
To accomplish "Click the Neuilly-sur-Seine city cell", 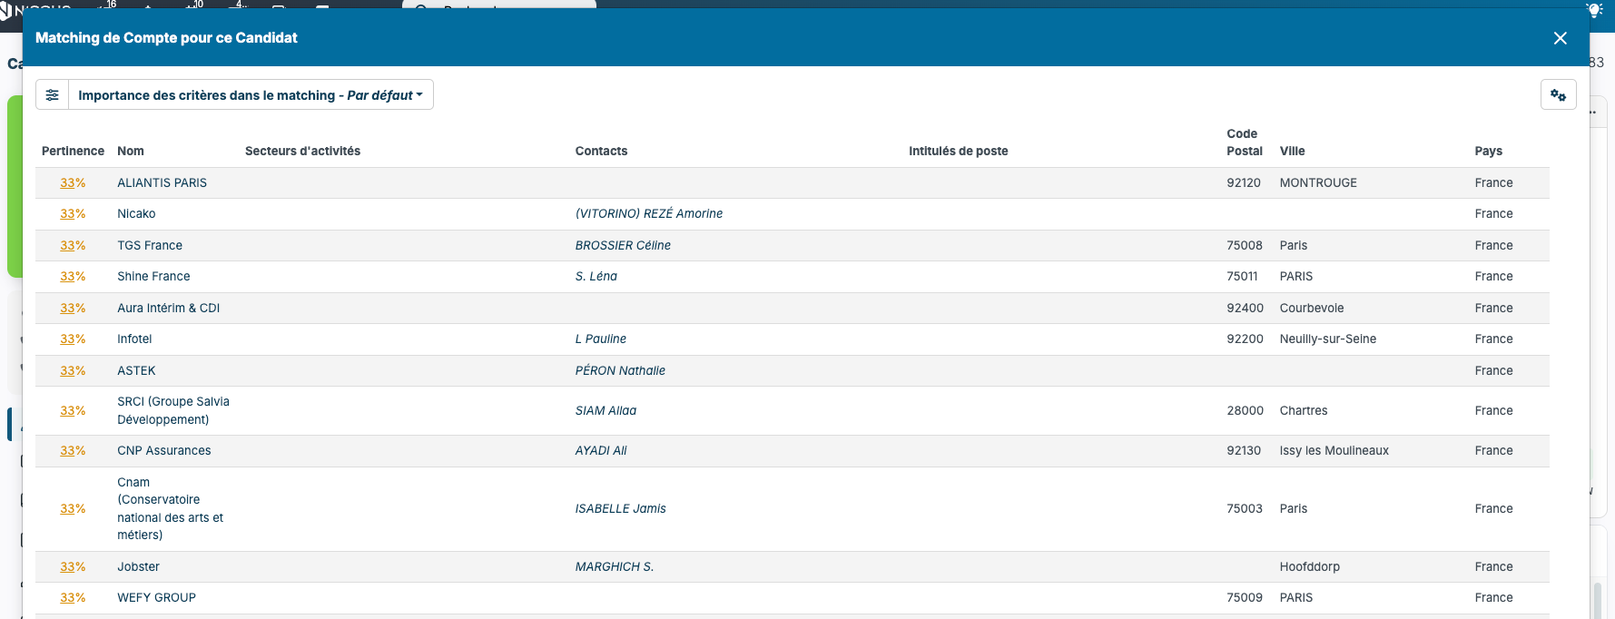I will 1327,339.
